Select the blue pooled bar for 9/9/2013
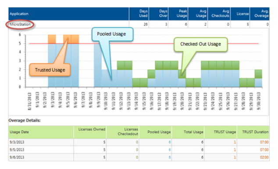 pos(98,65)
